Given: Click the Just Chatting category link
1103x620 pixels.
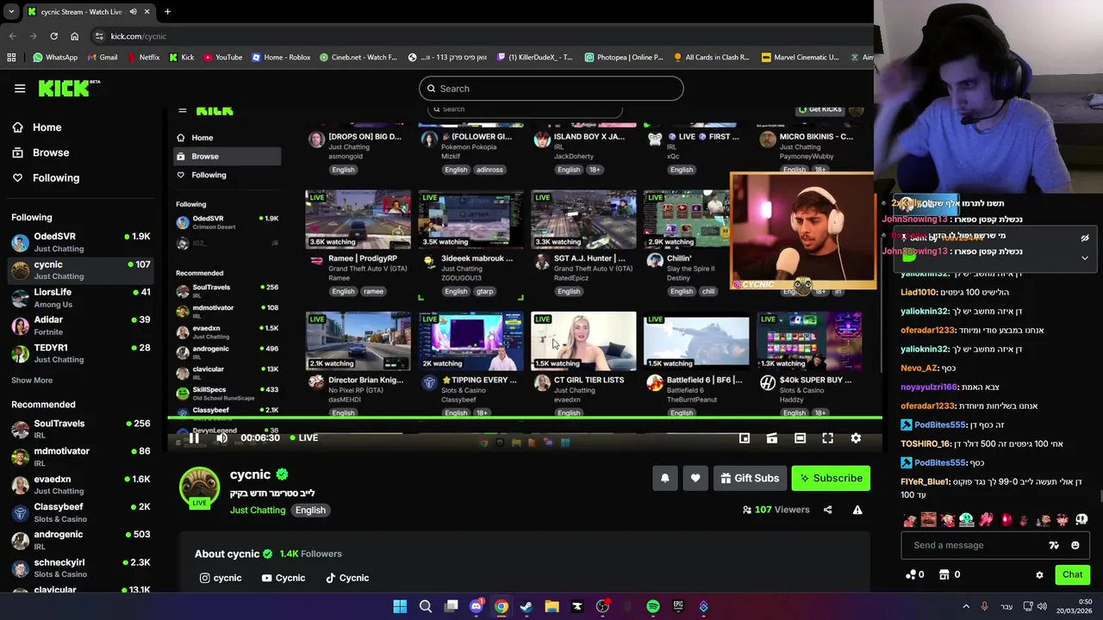Looking at the screenshot, I should (257, 510).
